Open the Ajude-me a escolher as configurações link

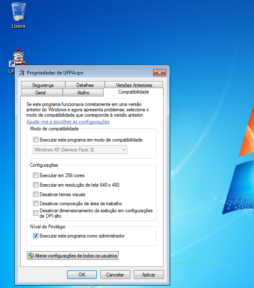tap(68, 122)
